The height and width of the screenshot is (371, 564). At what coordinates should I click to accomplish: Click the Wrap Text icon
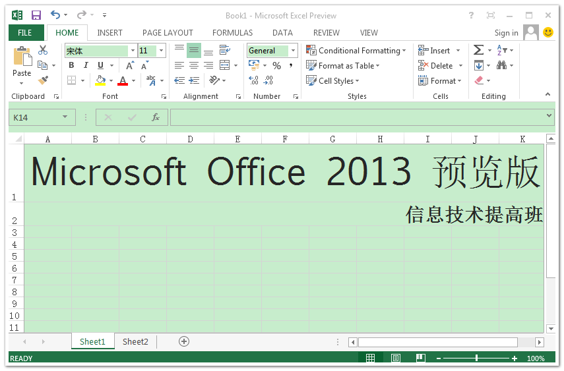225,50
